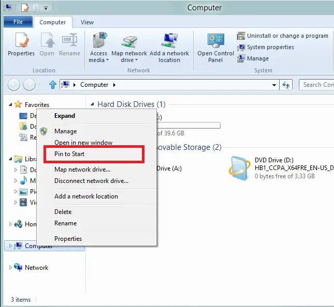Viewport: 334px width, 307px height.
Task: Click the Search Computer input field
Action: [317, 85]
